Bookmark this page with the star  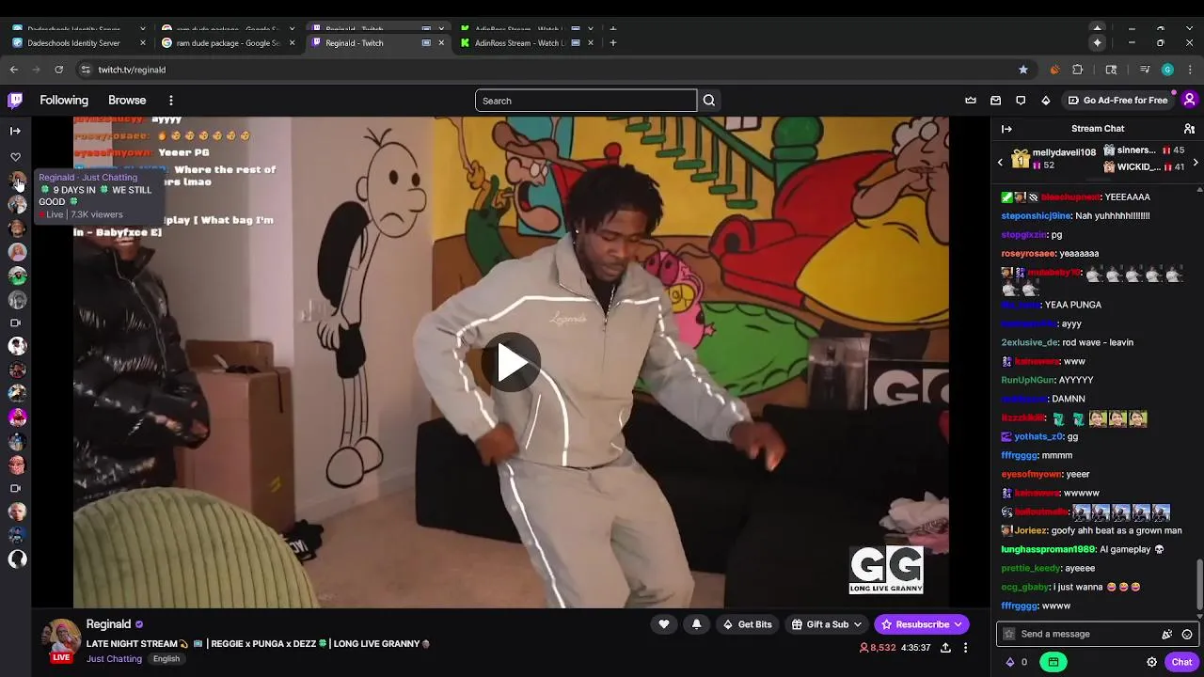pyautogui.click(x=1023, y=70)
